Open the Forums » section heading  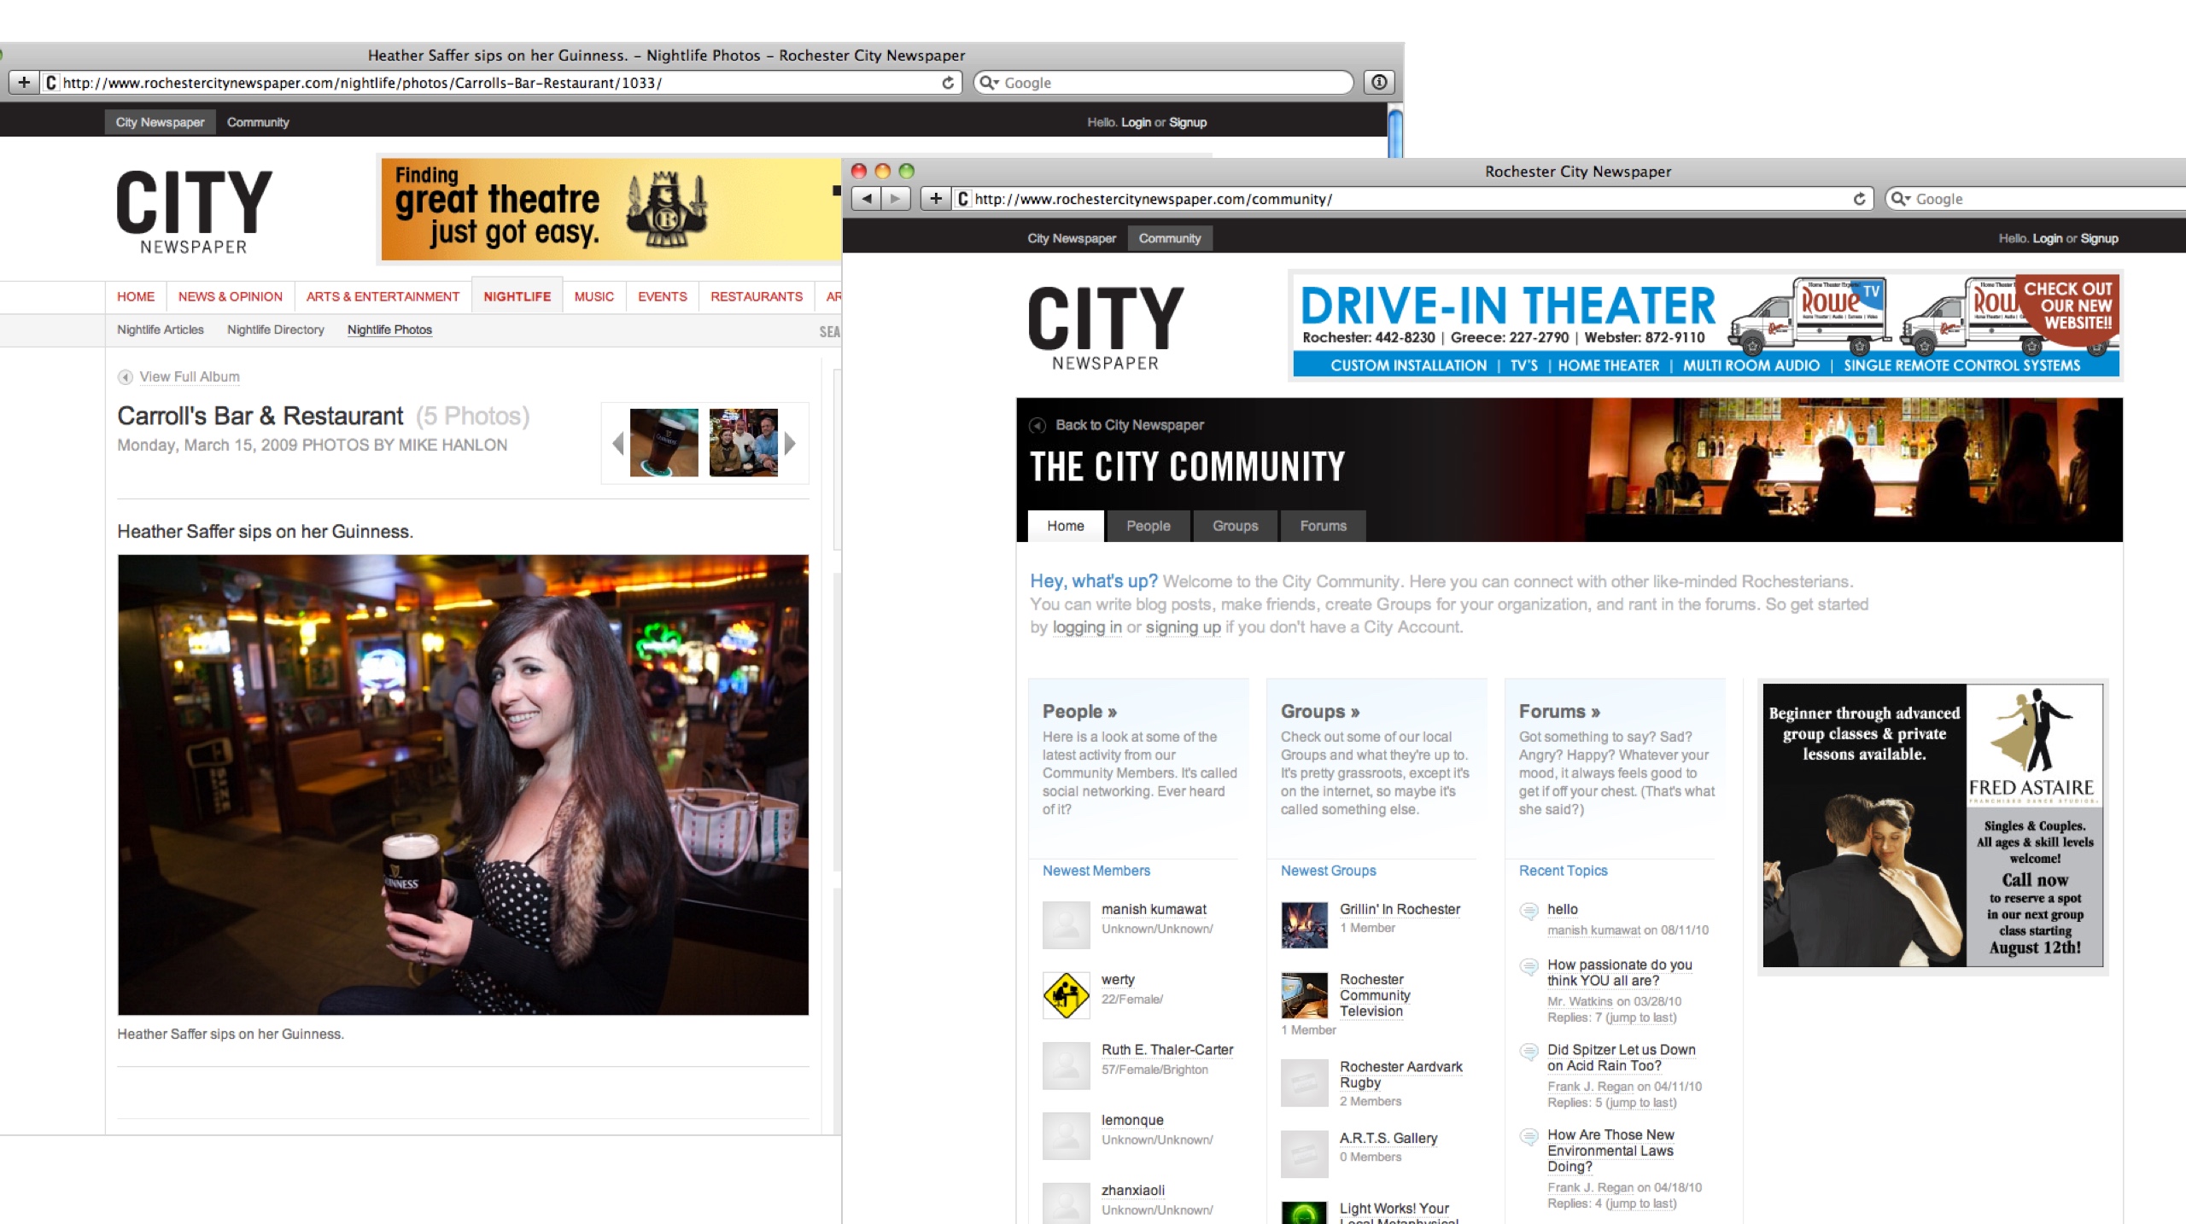tap(1559, 711)
